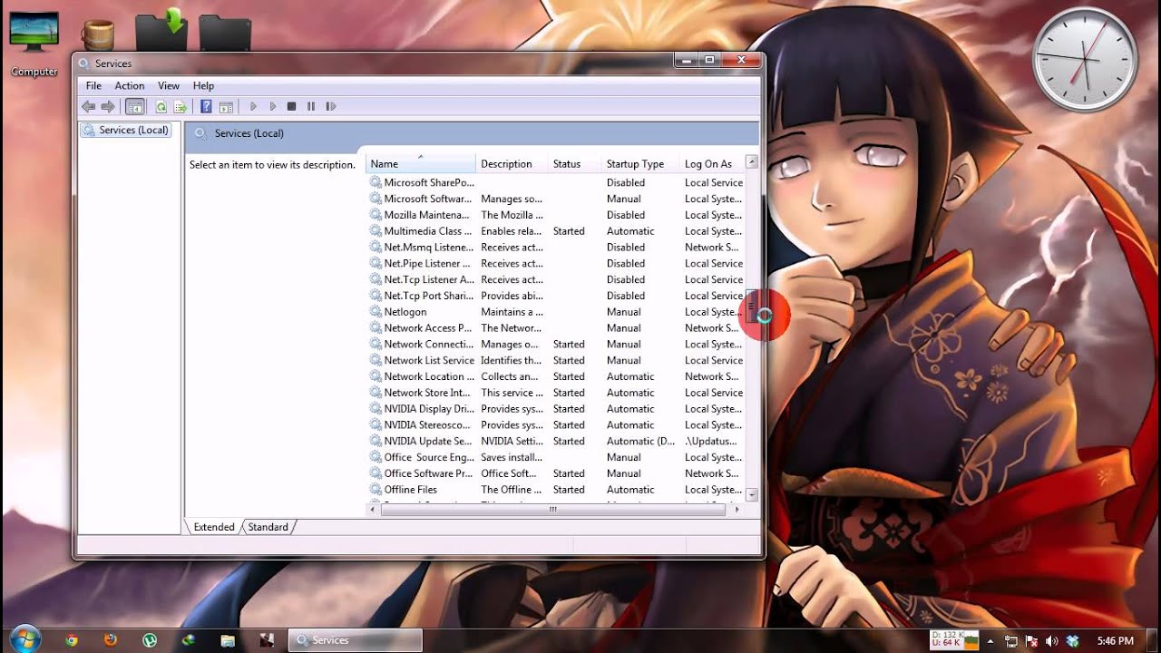Viewport: 1161px width, 653px height.
Task: Select the Office Source Eng... service
Action: point(555,457)
